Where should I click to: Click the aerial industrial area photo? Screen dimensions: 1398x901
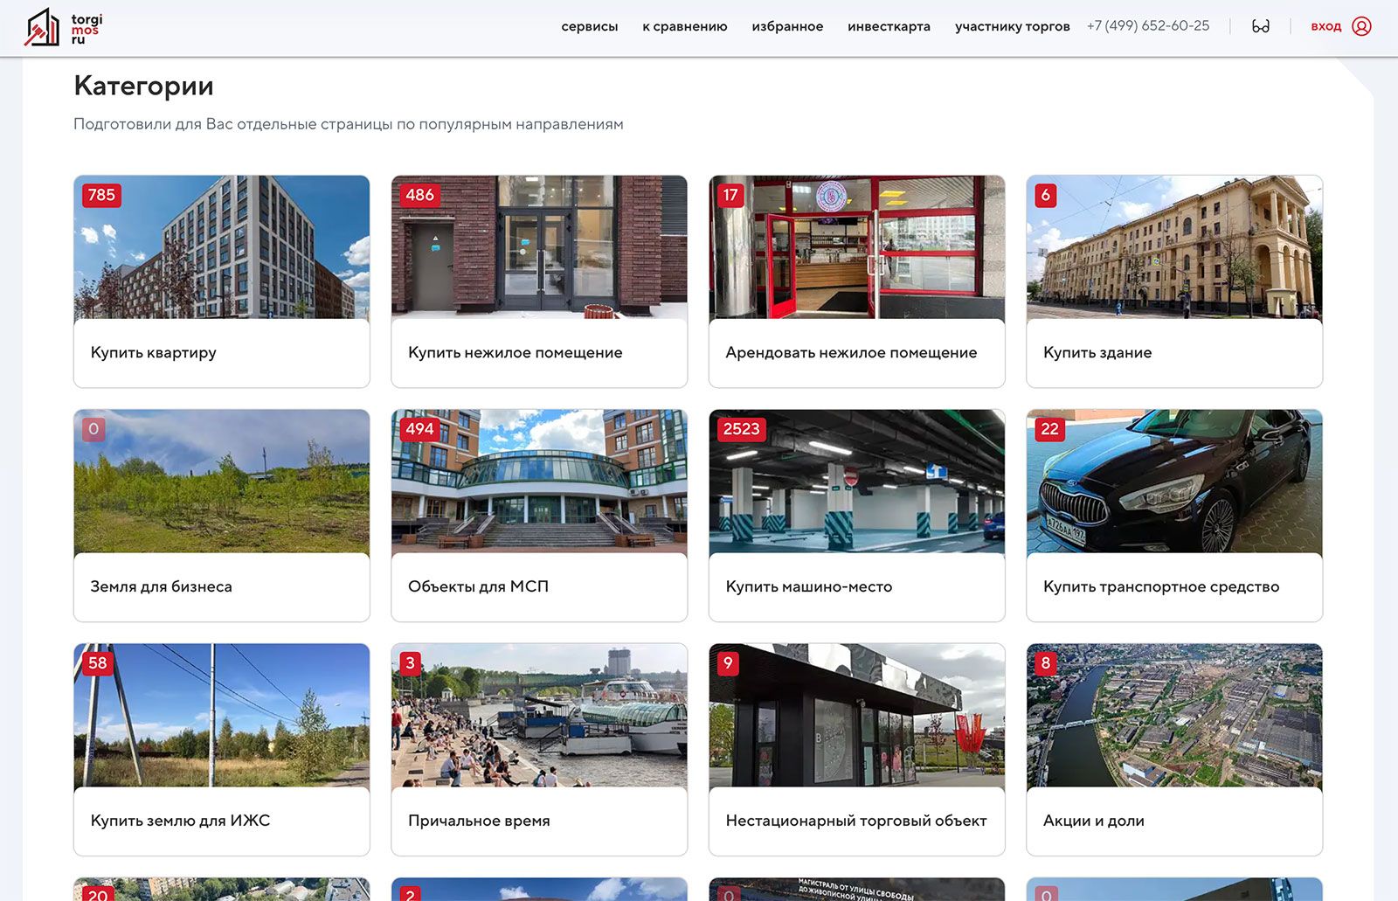pos(1174,716)
